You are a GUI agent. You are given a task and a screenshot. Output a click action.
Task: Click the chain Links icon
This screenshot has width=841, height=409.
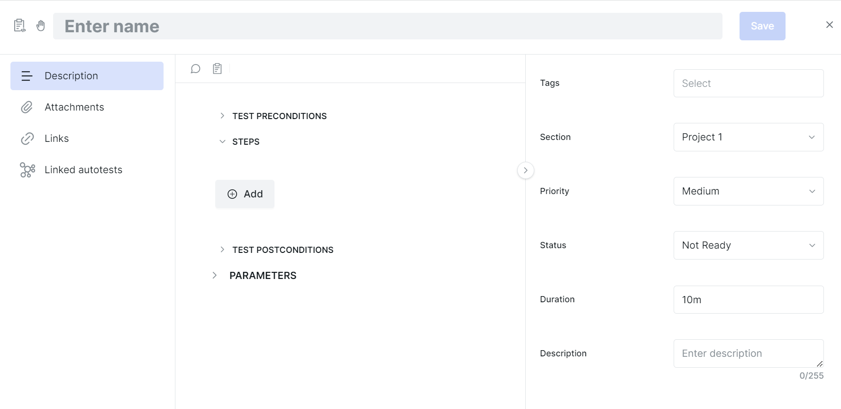pyautogui.click(x=27, y=139)
